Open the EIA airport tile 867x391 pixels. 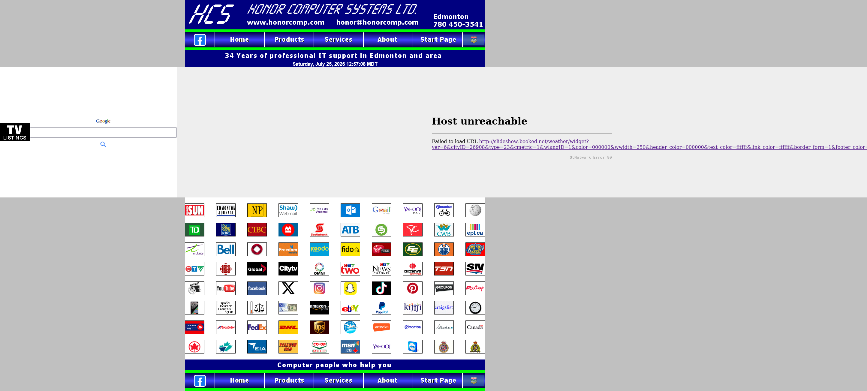coord(257,347)
